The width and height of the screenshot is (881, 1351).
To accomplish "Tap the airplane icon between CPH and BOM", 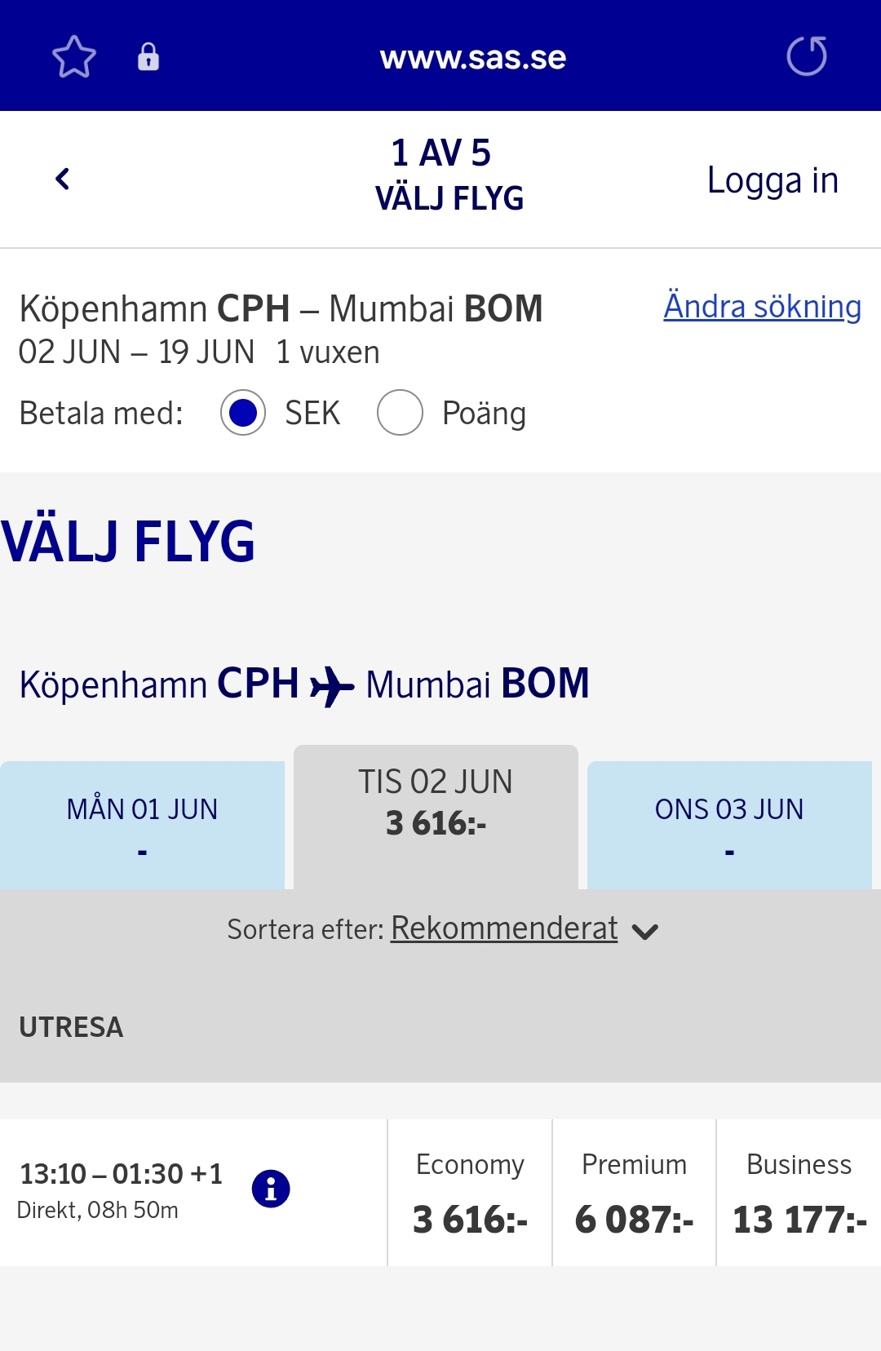I will coord(332,685).
